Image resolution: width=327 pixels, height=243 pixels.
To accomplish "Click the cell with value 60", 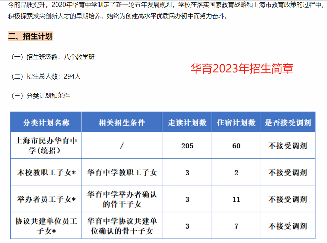I will [236, 146].
